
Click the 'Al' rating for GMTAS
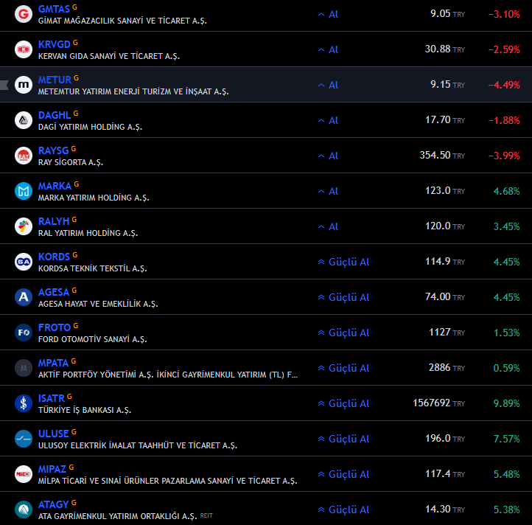tap(328, 14)
